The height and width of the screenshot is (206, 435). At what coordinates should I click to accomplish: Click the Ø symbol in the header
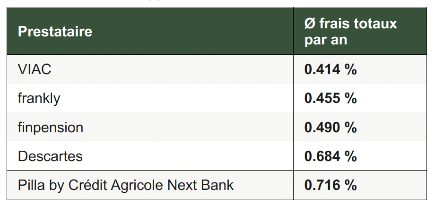(310, 23)
